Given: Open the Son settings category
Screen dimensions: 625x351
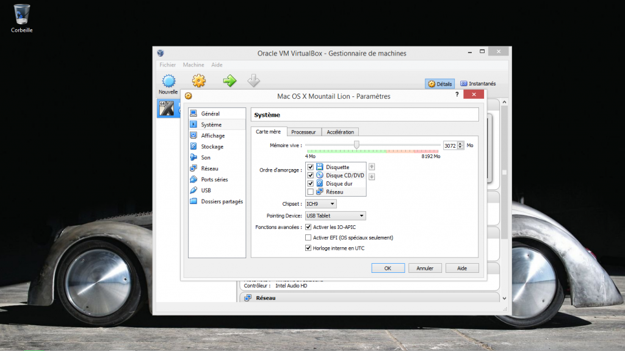Looking at the screenshot, I should 206,157.
